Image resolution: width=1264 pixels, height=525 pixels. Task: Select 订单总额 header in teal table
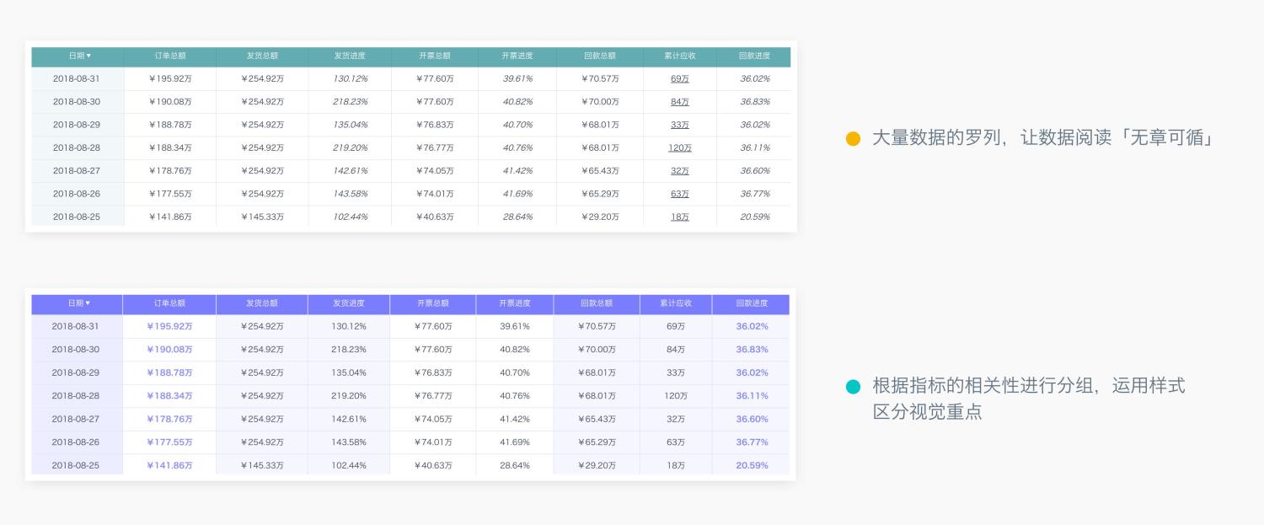pyautogui.click(x=170, y=56)
